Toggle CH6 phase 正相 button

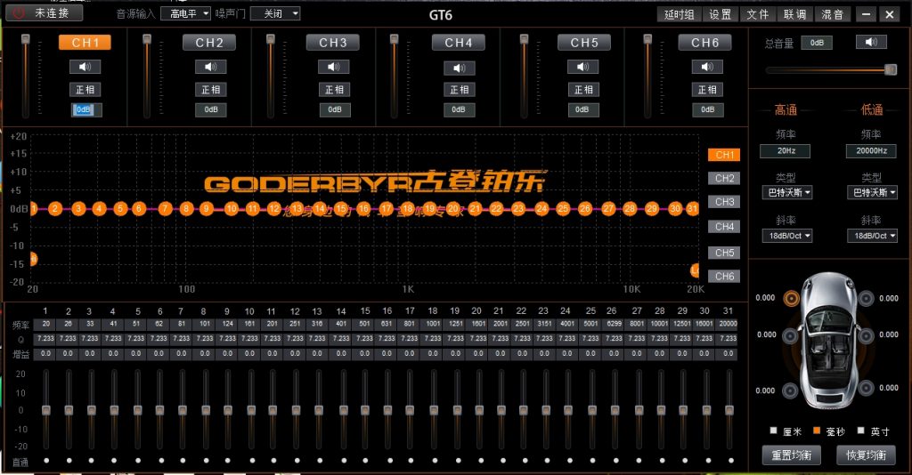point(707,90)
